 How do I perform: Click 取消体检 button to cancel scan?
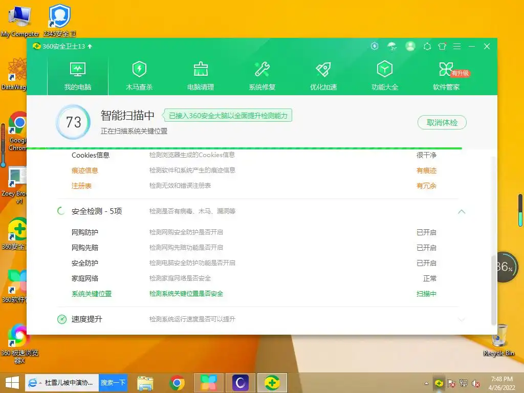point(442,123)
